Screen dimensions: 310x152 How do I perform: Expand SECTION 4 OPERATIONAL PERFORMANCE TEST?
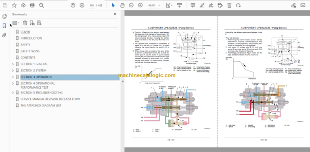[13, 83]
